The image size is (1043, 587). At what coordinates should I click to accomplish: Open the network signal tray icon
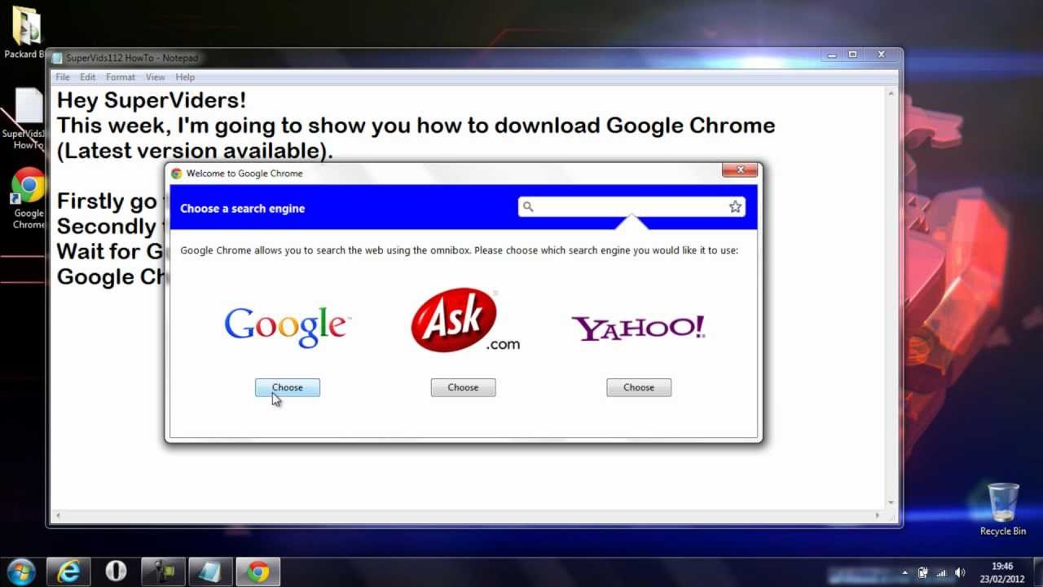click(x=942, y=572)
